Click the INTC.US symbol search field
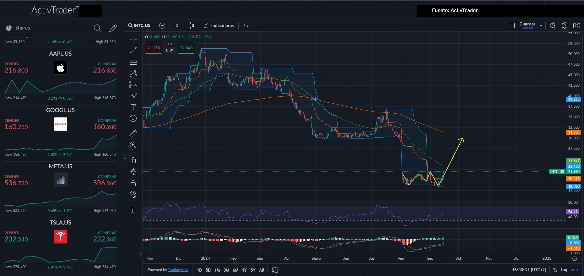 click(139, 25)
